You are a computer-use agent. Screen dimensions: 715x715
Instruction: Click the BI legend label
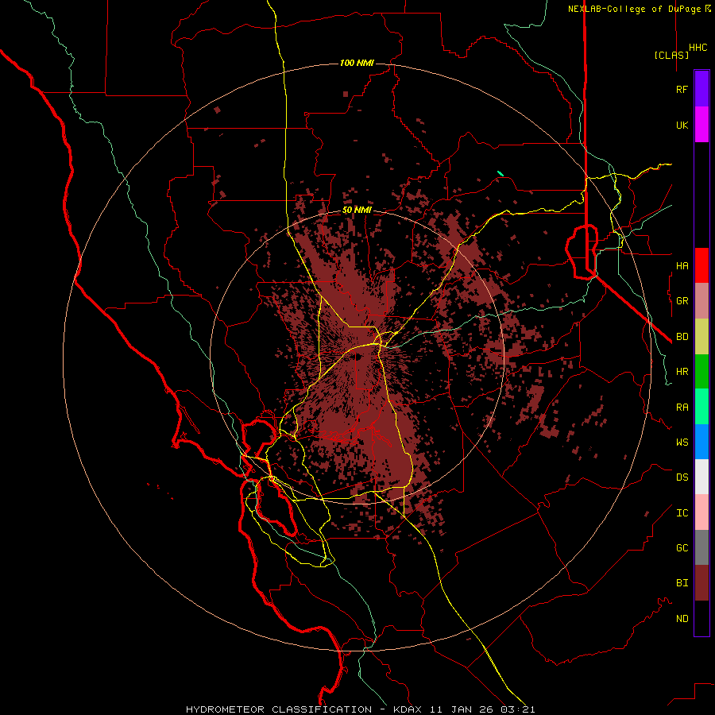point(682,583)
